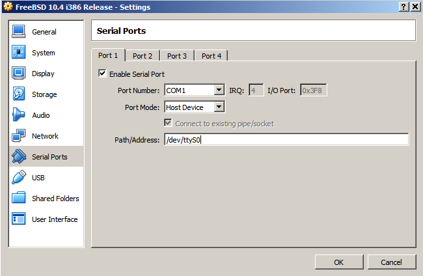Click the Port Mode: label
Viewport: 423px width, 276px height.
click(x=142, y=107)
